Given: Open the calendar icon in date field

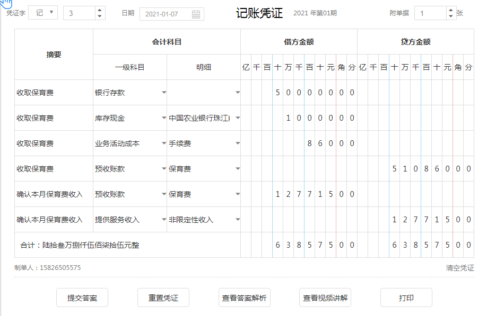Looking at the screenshot, I should coord(196,14).
